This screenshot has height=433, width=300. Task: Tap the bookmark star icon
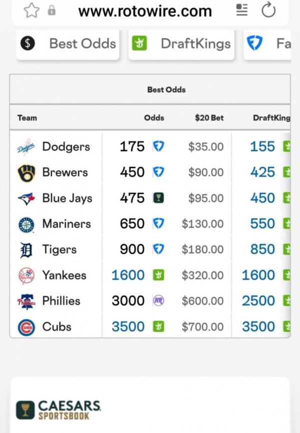31,11
